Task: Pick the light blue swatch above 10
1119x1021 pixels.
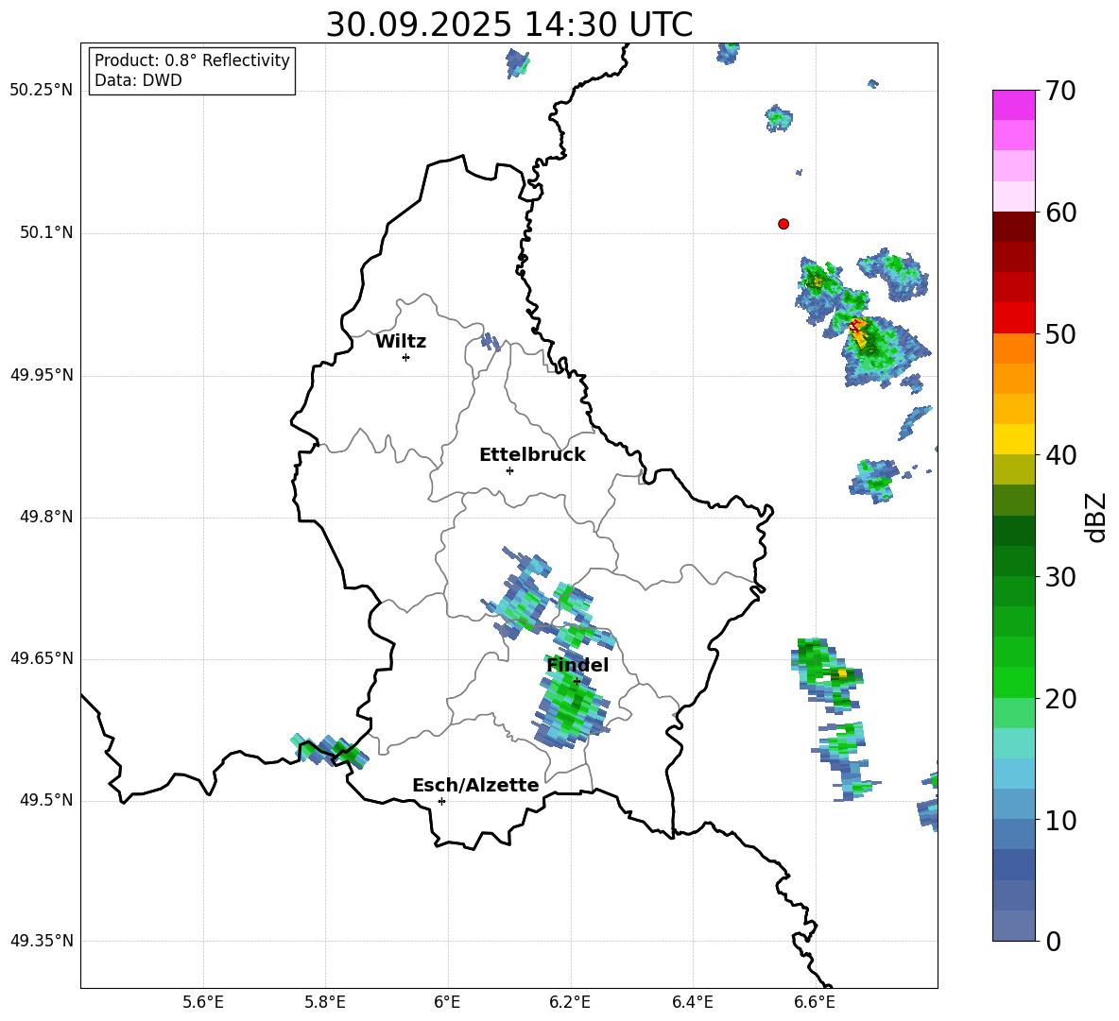Action: click(x=1014, y=804)
